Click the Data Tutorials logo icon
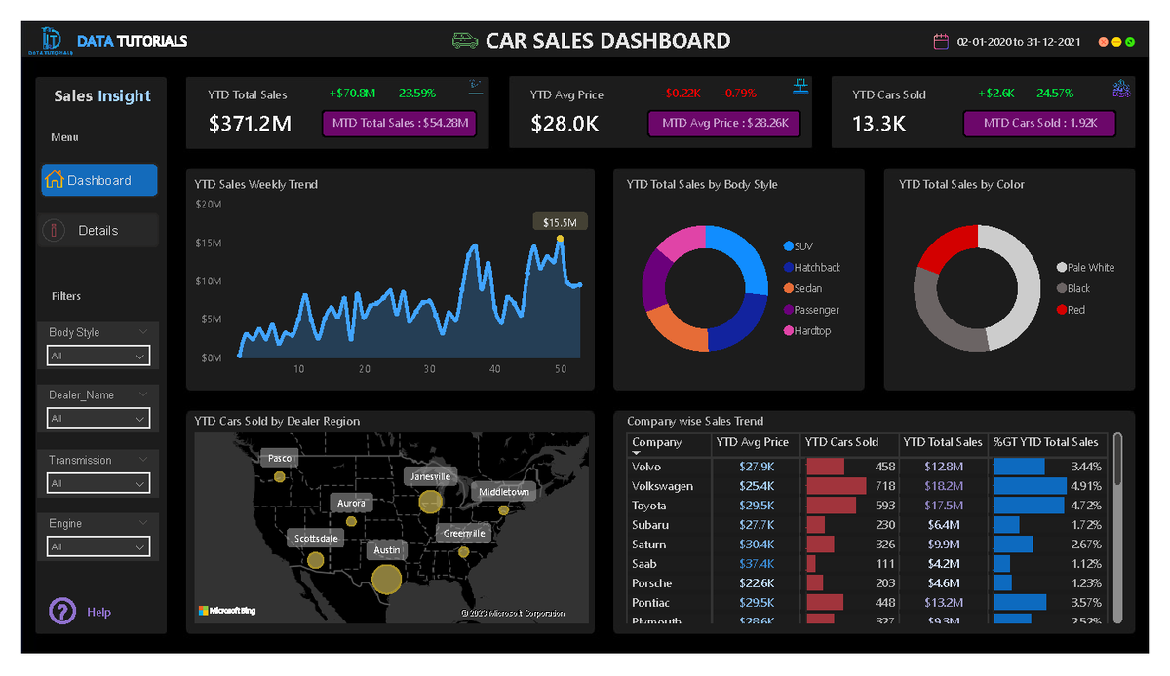The height and width of the screenshot is (676, 1170). [x=50, y=39]
